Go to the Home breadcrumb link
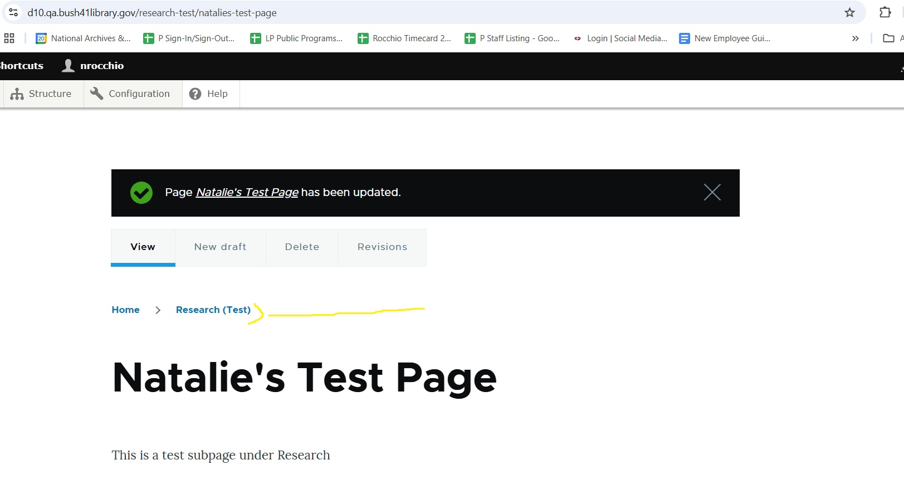904x499 pixels. [x=126, y=310]
